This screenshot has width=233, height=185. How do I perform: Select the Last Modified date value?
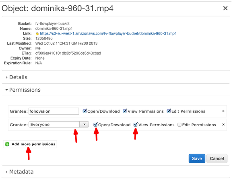(66, 43)
